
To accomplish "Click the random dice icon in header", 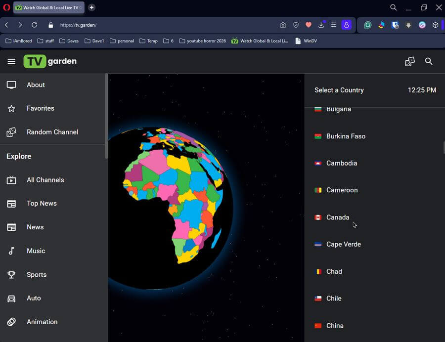I will pyautogui.click(x=410, y=61).
